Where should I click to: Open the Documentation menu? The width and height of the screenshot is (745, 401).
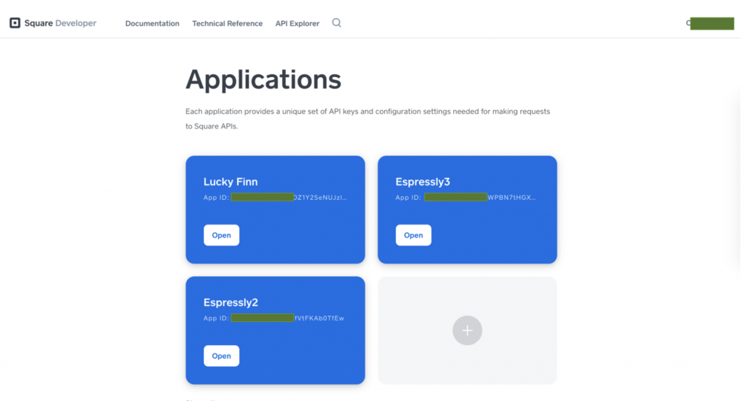click(x=152, y=23)
